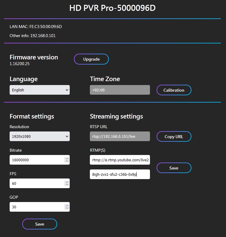Raise GOP value with up arrow
Screen dimensions: 226x237
67,205
